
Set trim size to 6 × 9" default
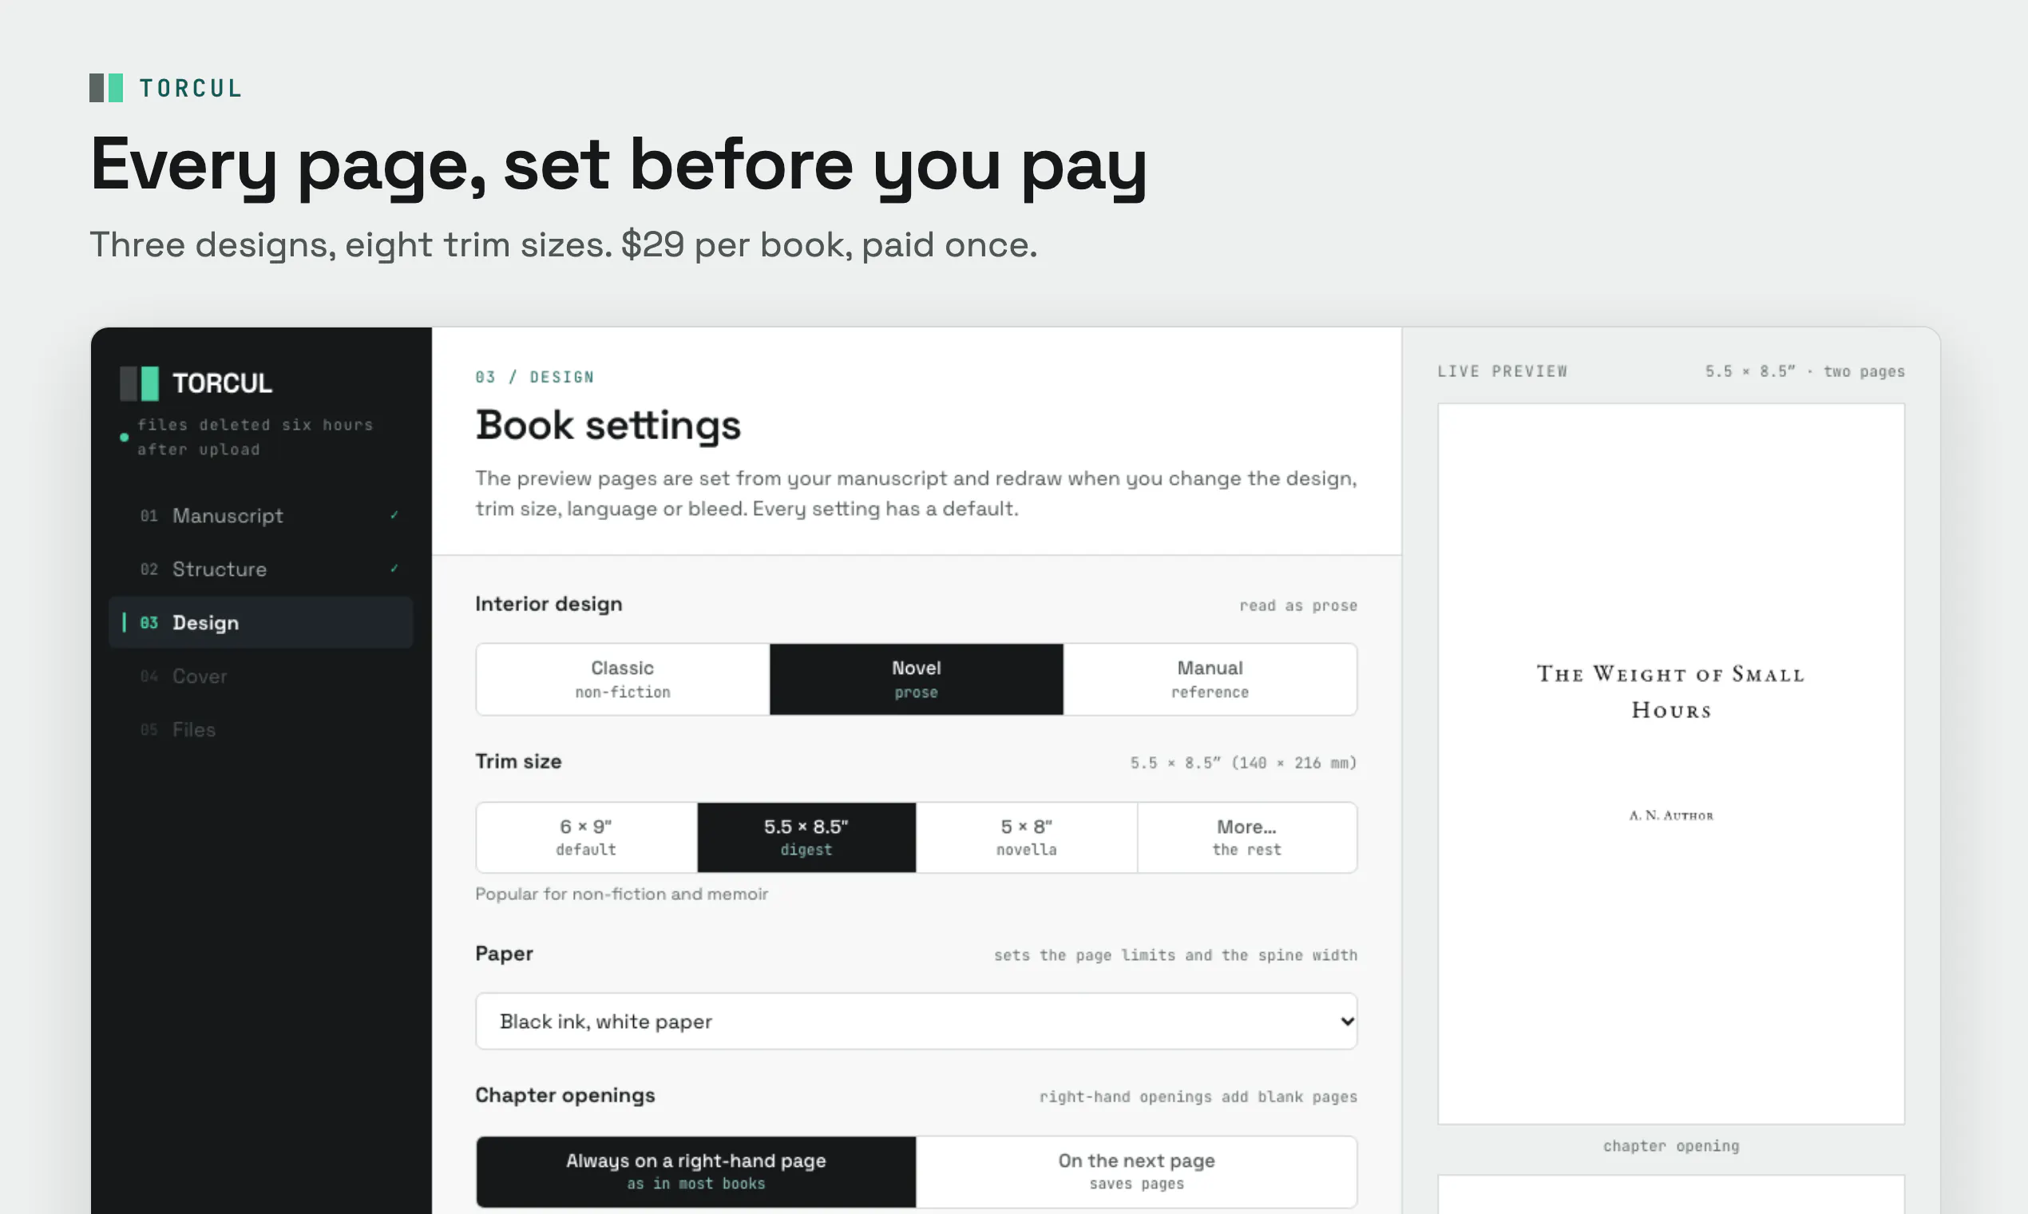pyautogui.click(x=586, y=837)
